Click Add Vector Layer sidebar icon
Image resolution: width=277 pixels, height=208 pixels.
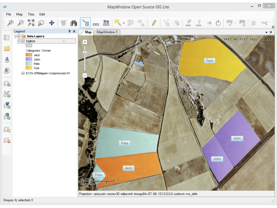click(7, 94)
